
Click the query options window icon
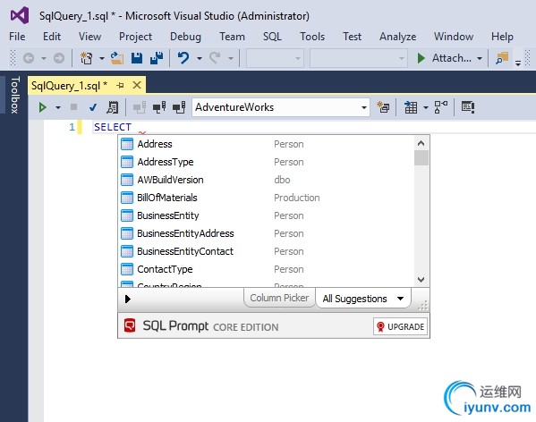[x=468, y=107]
